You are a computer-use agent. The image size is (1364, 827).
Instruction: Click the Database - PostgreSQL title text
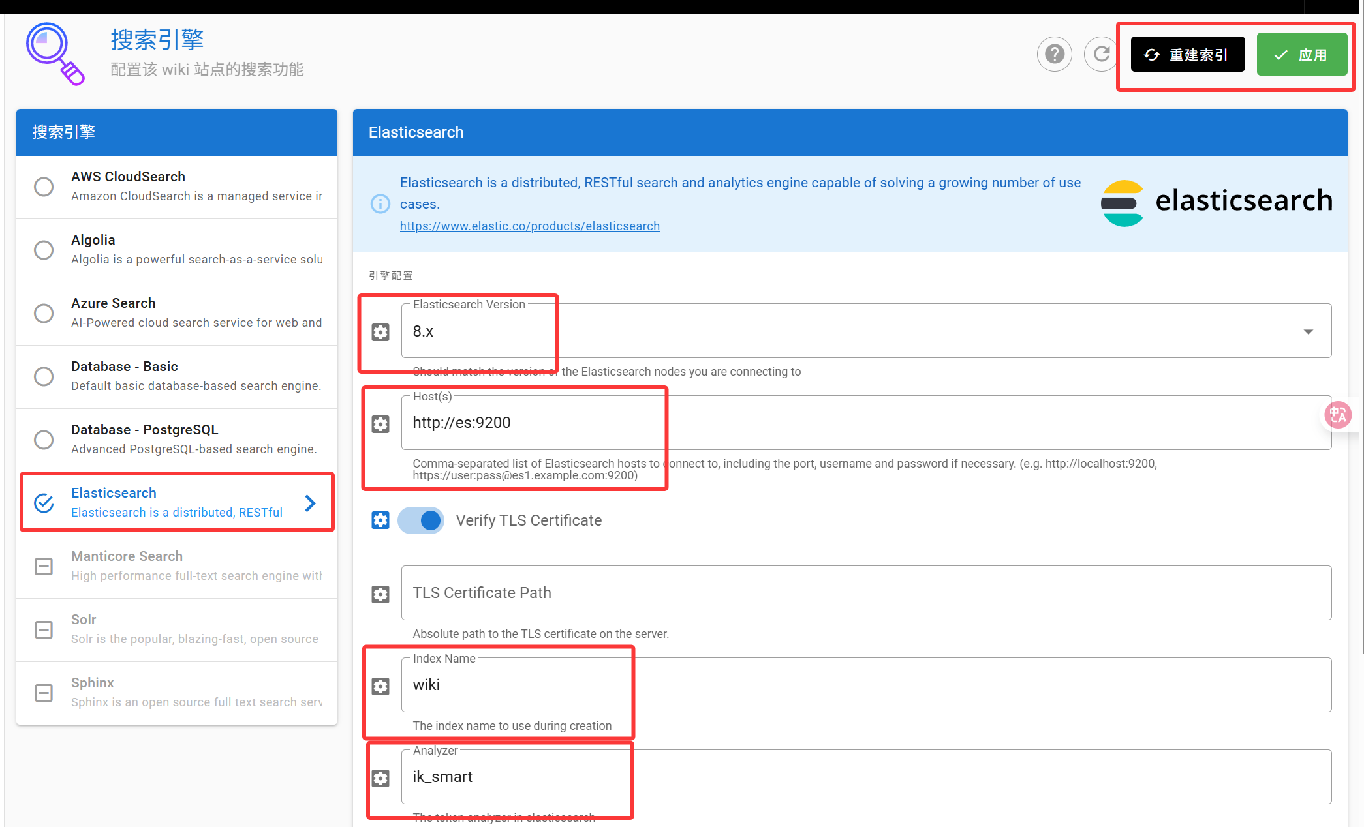coord(145,430)
